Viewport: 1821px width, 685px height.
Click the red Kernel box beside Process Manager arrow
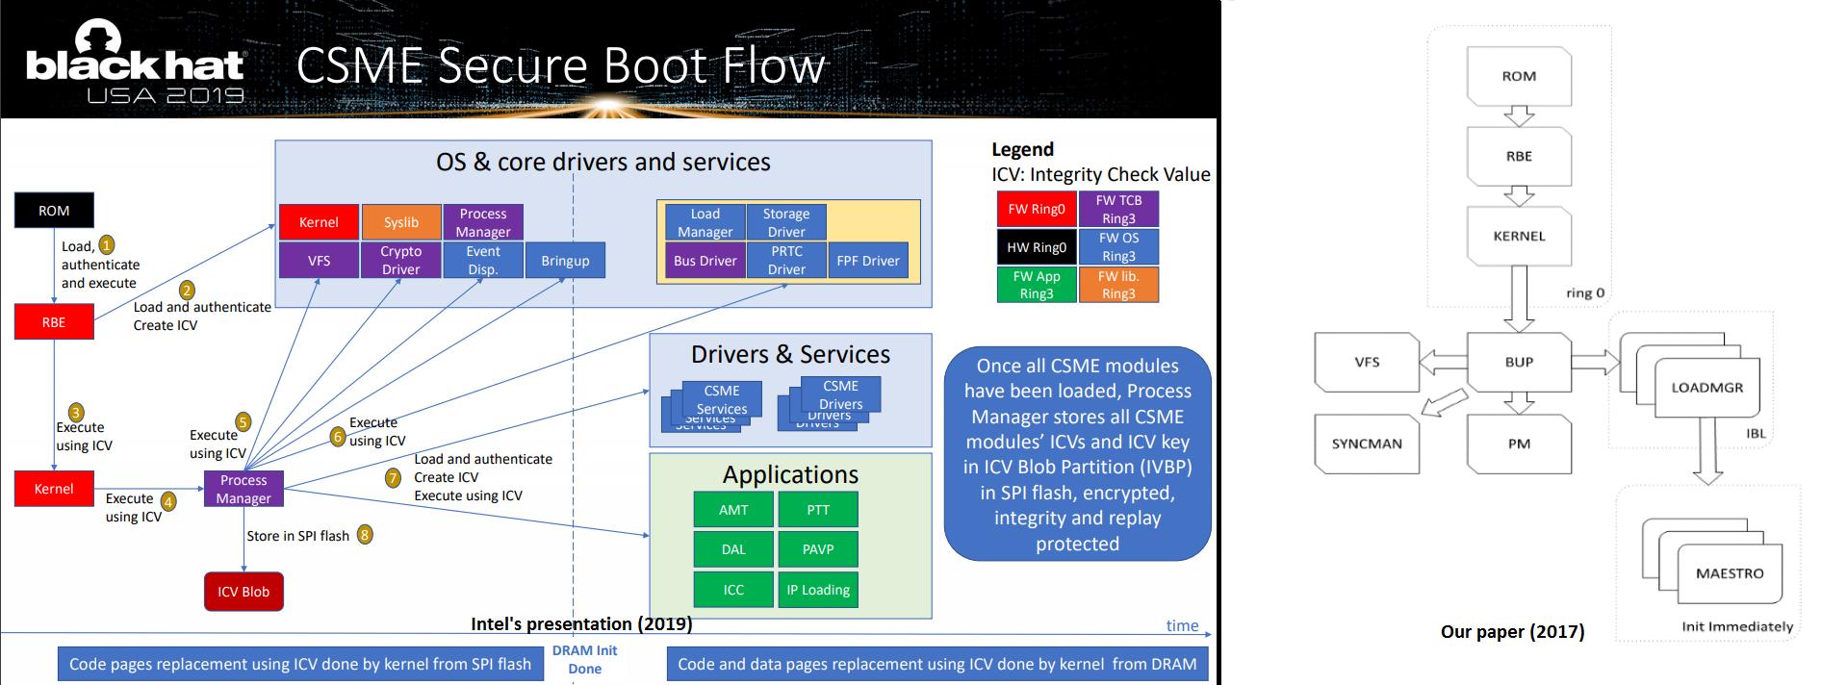(54, 489)
